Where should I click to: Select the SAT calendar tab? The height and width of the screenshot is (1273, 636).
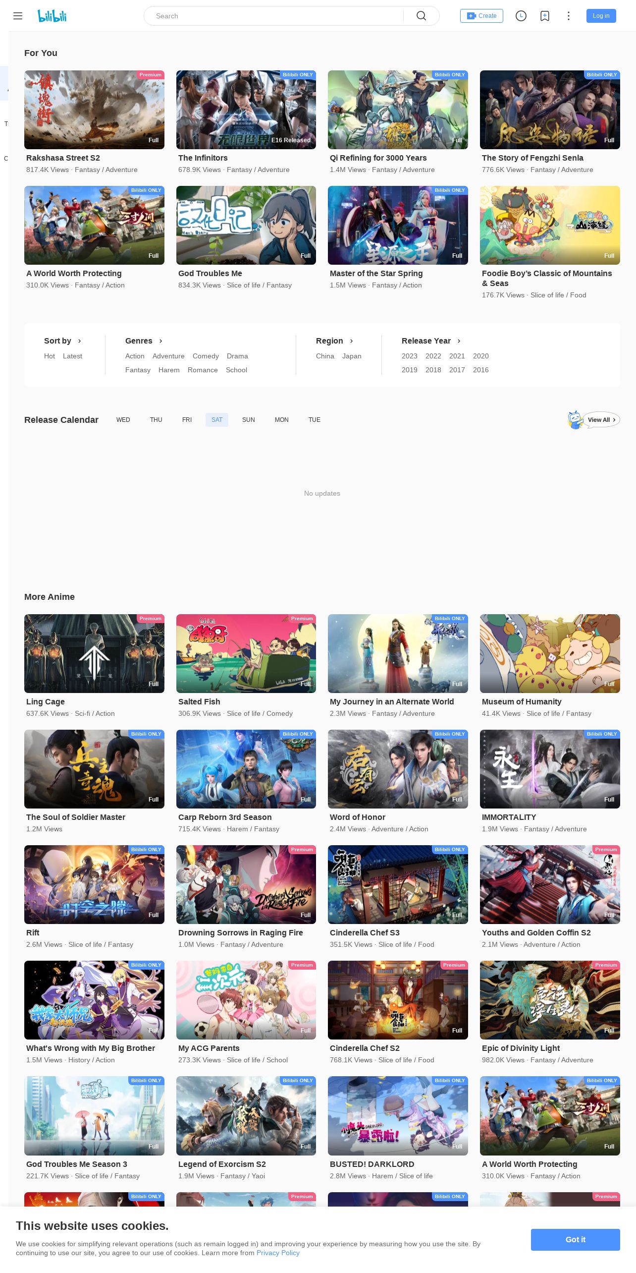tap(217, 420)
